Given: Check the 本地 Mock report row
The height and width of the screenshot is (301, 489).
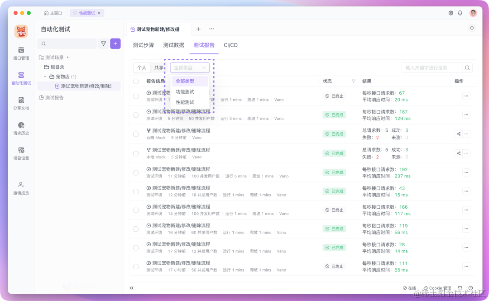Looking at the screenshot, I should tap(136, 153).
